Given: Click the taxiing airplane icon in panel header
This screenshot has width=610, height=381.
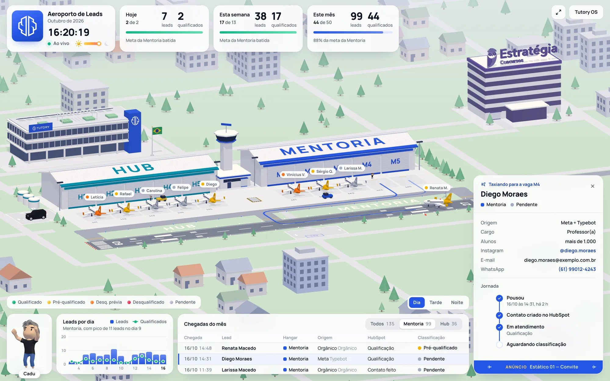Looking at the screenshot, I should 483,184.
